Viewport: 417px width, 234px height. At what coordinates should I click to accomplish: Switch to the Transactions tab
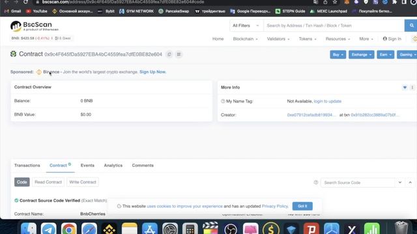pos(27,165)
